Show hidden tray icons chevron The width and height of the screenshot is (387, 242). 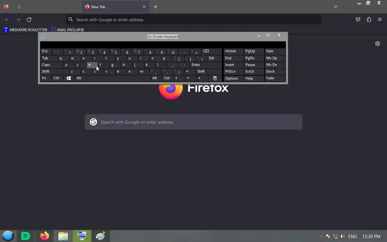point(320,237)
